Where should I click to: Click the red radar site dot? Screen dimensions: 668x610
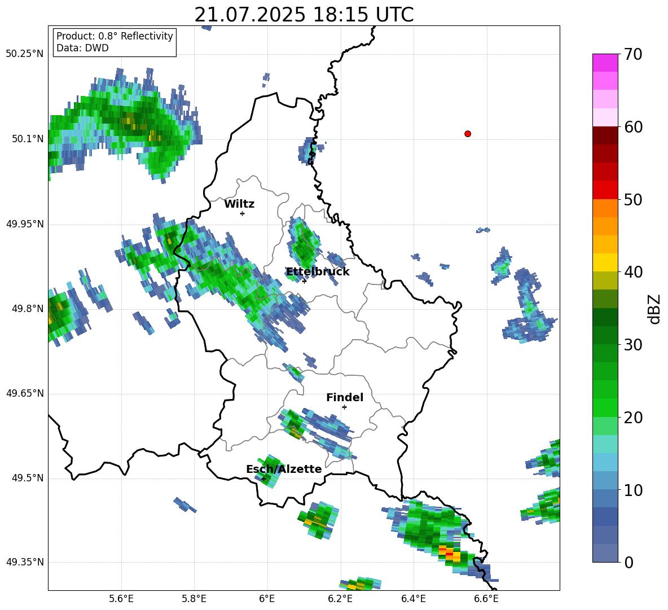click(467, 134)
